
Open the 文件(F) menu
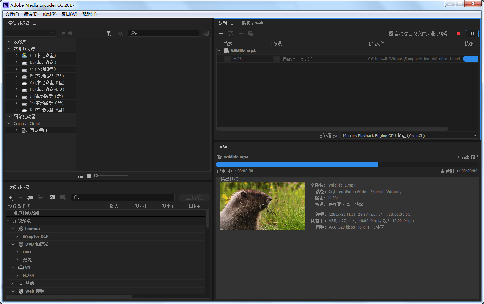coord(12,14)
